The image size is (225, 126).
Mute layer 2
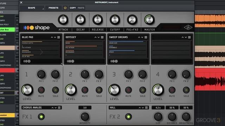coord(85,90)
